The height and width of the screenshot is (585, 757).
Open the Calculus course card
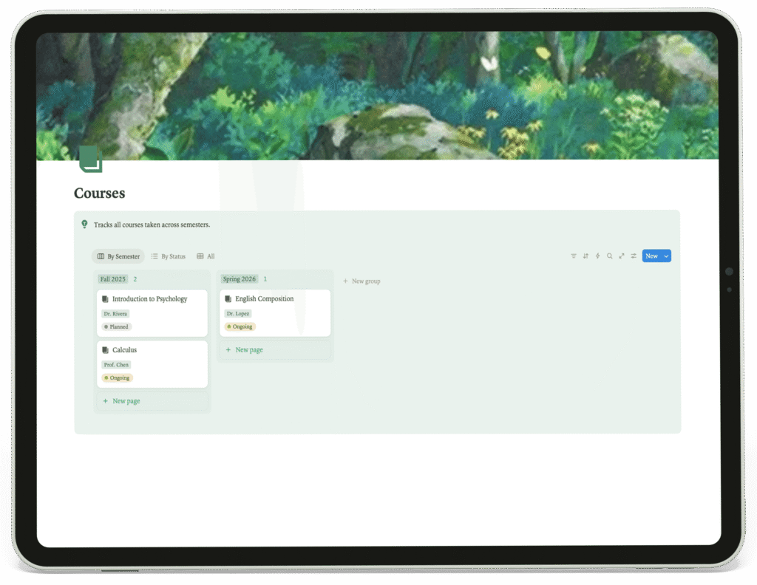pos(152,364)
